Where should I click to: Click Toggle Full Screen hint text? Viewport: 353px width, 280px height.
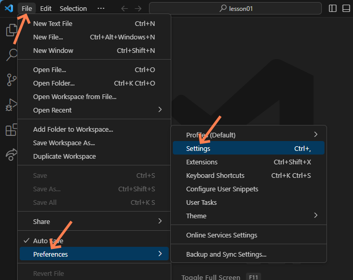tap(211, 277)
